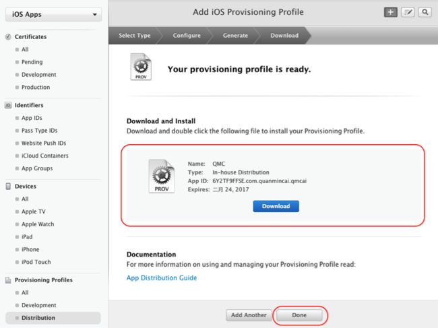
Task: Open search with magnifier icon
Action: (425, 12)
